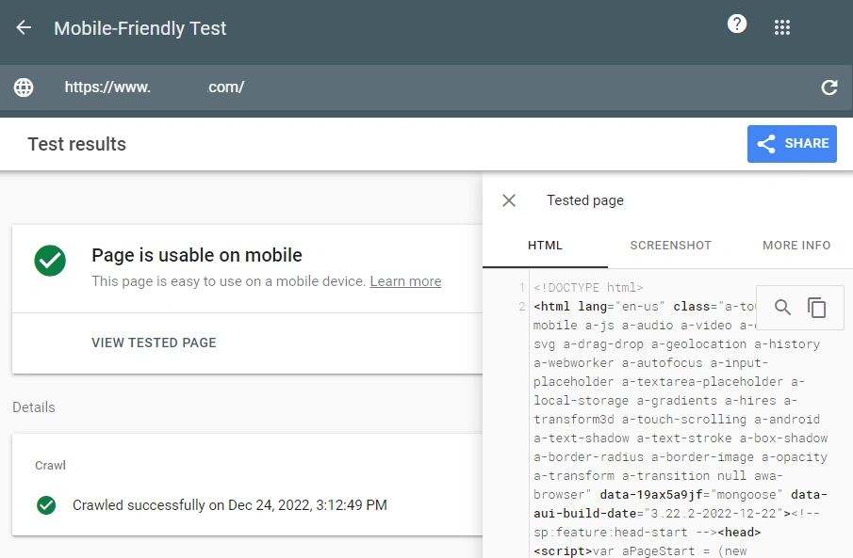
Task: Click the globe icon beside the URL
Action: point(23,87)
